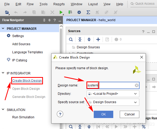Click Cancel in Create Block Design dialog
This screenshot has height=129, width=157.
(x=129, y=114)
